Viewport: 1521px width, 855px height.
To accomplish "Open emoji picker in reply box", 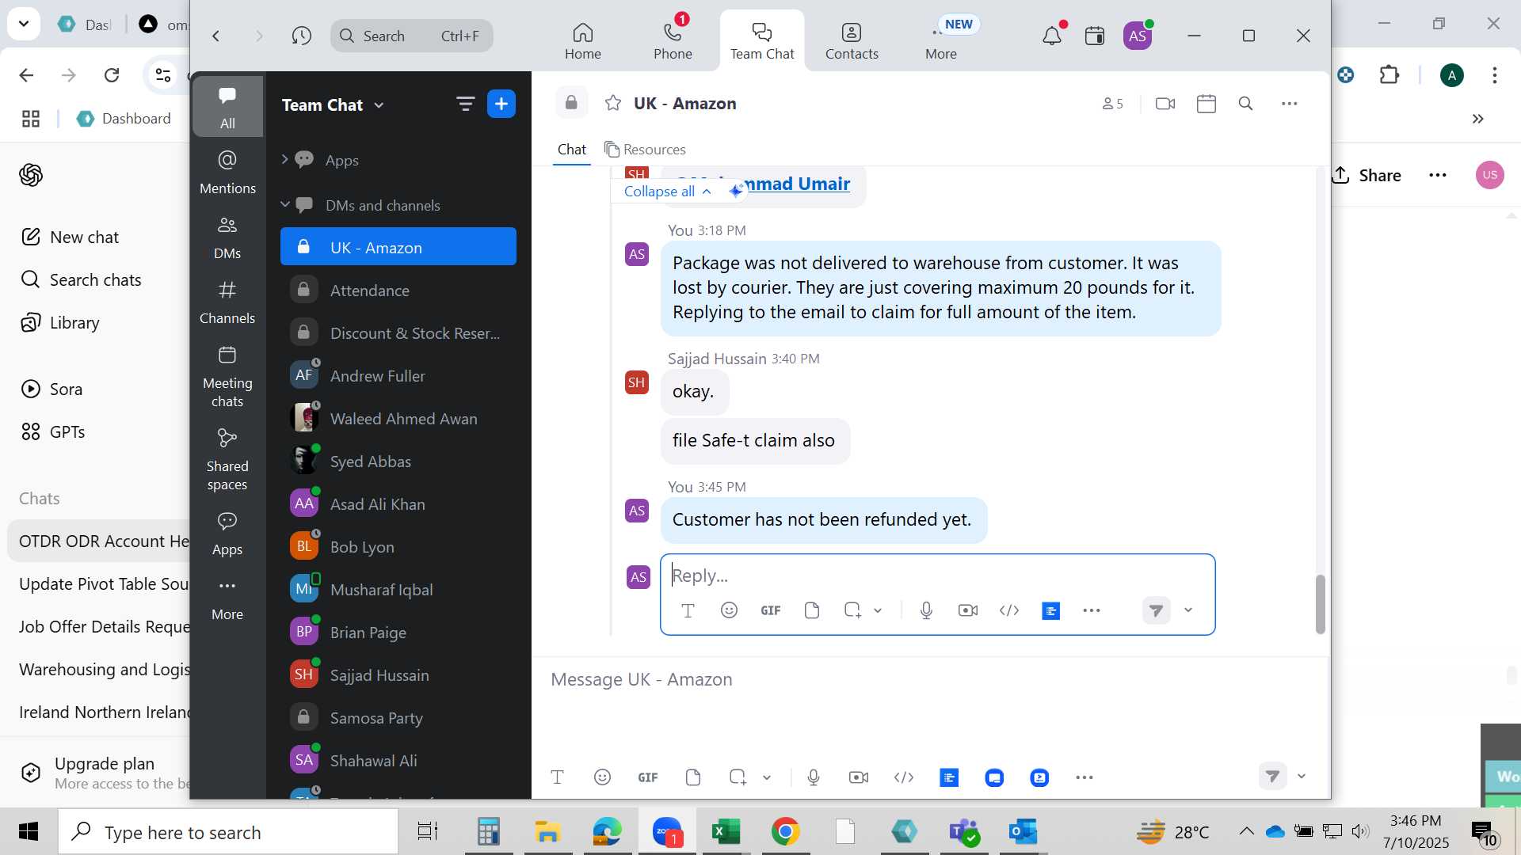I will click(729, 610).
